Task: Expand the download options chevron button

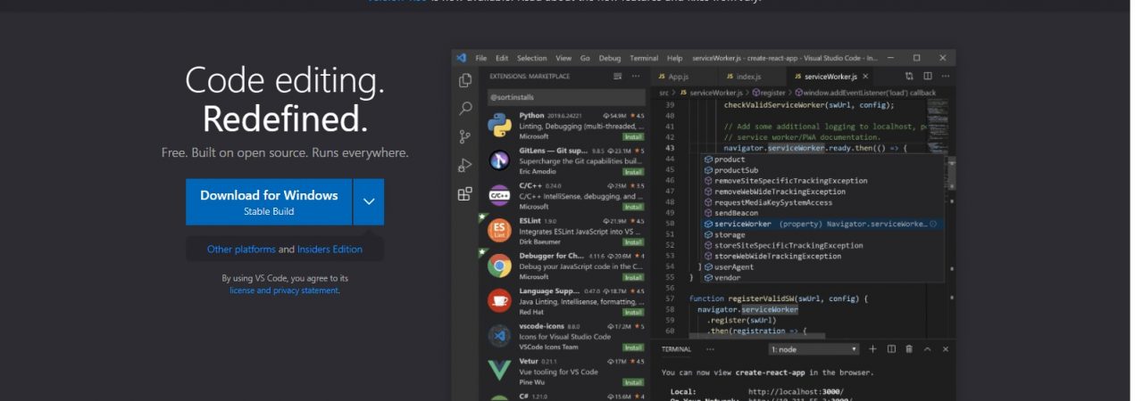Action: [369, 202]
